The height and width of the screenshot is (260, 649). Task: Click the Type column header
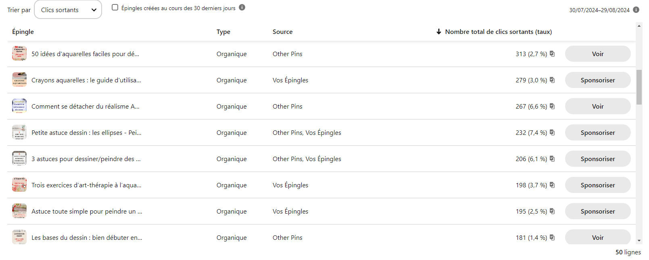223,31
